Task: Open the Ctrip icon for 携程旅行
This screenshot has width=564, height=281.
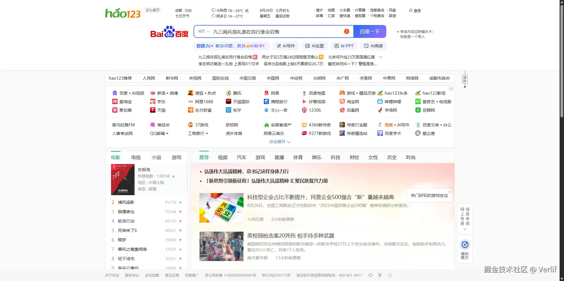Action: [266, 102]
